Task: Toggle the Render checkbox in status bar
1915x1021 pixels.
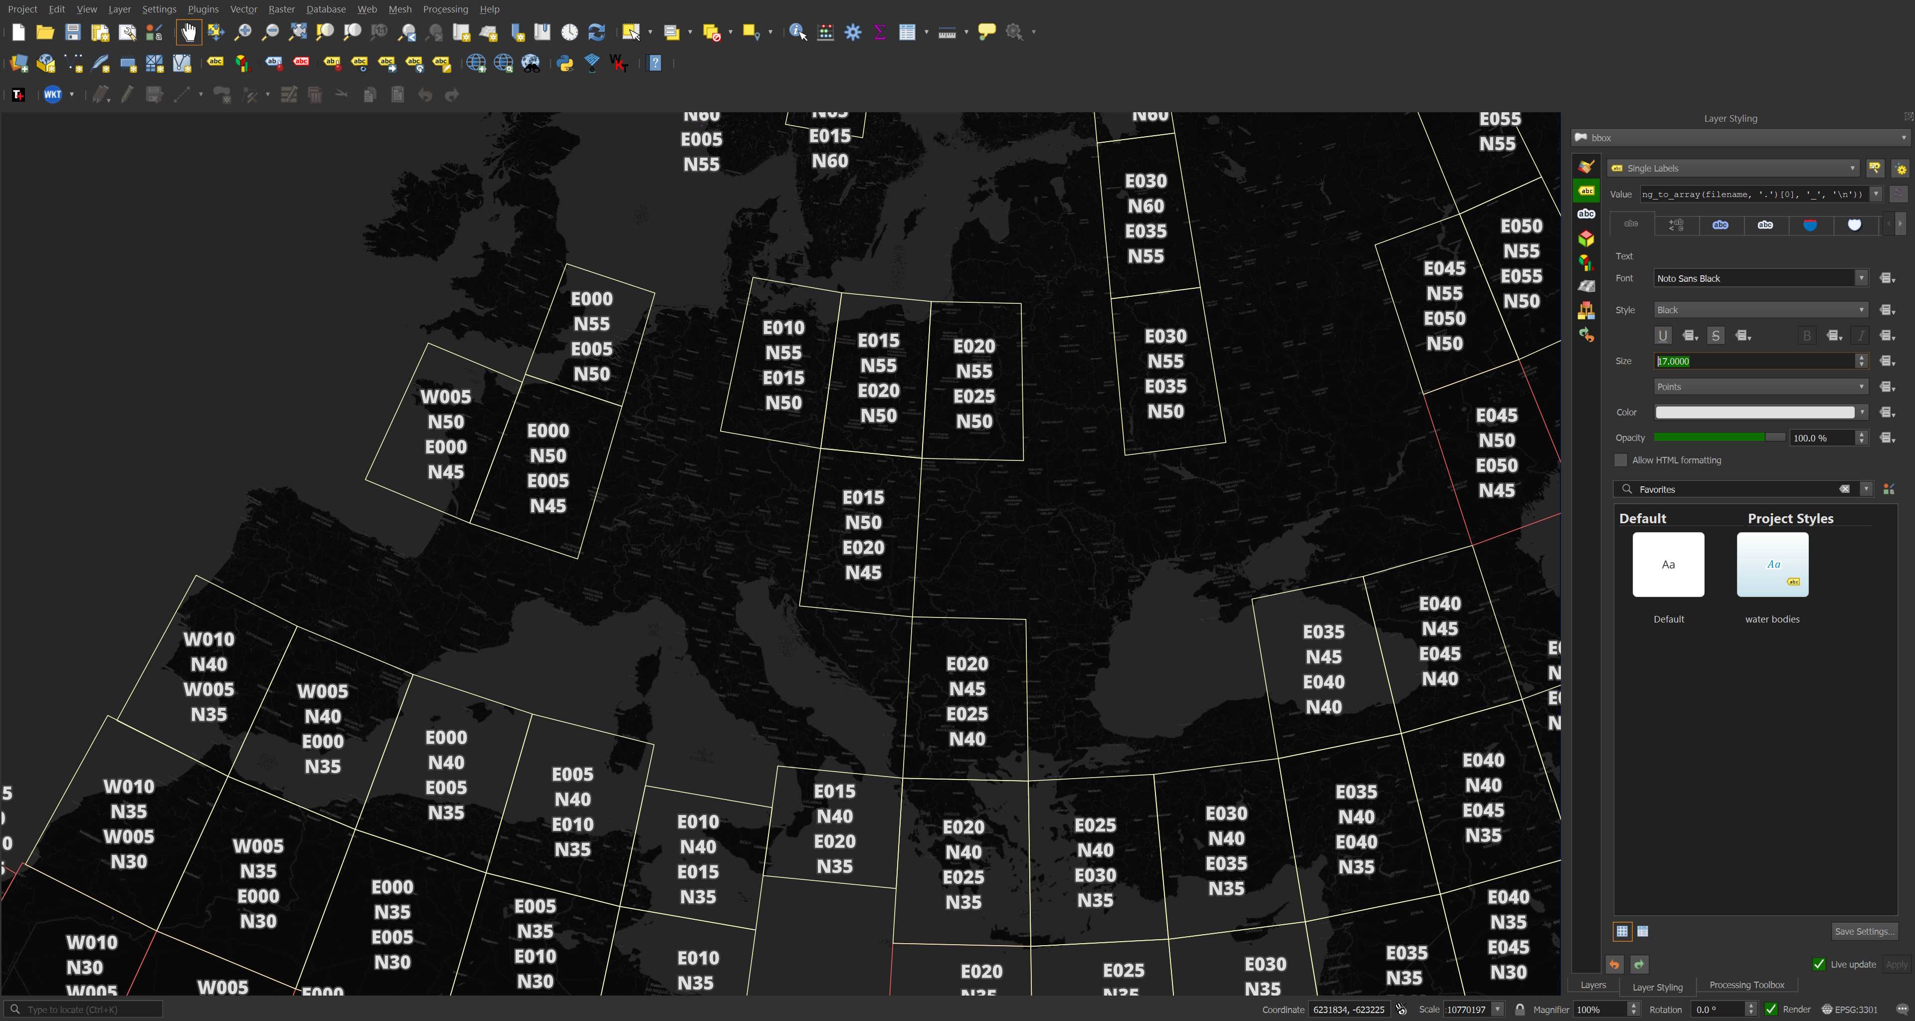Action: point(1771,1009)
